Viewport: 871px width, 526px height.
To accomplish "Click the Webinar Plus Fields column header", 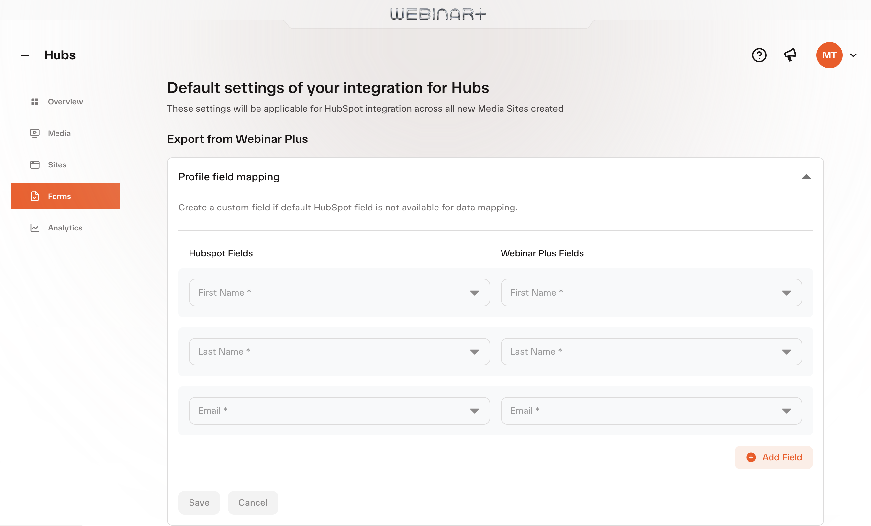I will pyautogui.click(x=542, y=253).
